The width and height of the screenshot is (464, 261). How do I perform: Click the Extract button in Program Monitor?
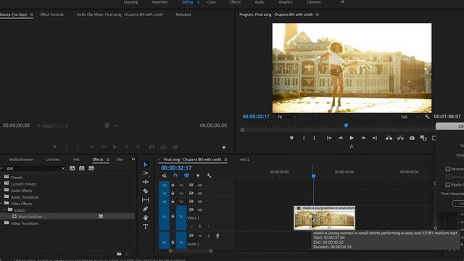[x=400, y=138]
